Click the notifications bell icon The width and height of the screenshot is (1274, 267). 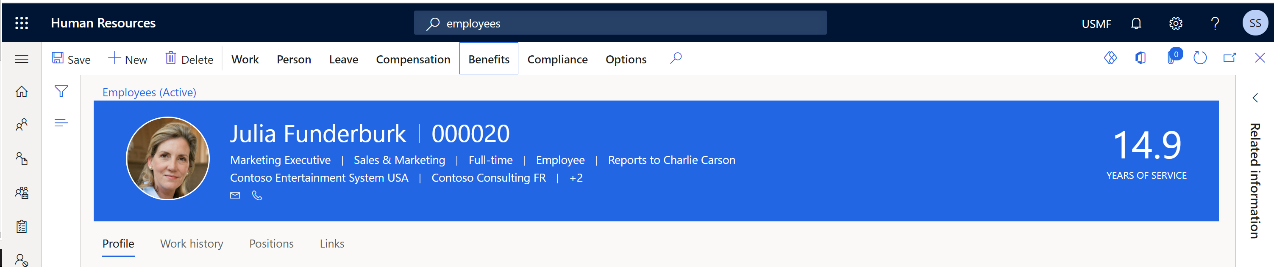point(1135,23)
